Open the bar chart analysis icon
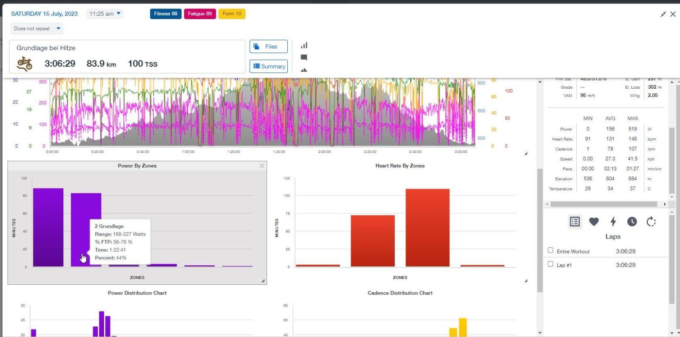Viewport: 680px width, 337px height. [304, 45]
